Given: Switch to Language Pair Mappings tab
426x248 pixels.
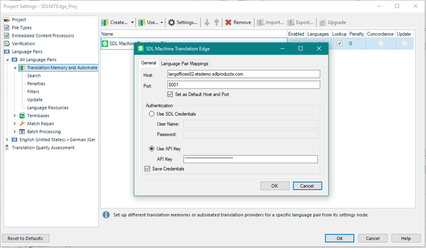Looking at the screenshot, I should pos(184,64).
